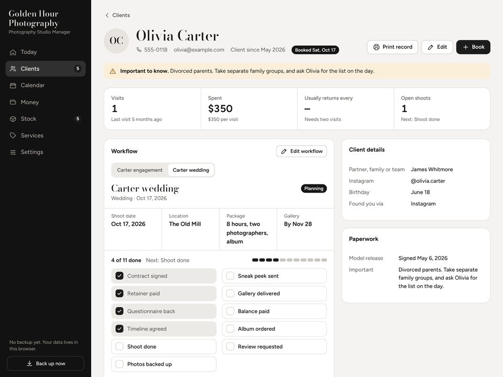
Task: Uncheck Contract signed
Action: tap(119, 276)
